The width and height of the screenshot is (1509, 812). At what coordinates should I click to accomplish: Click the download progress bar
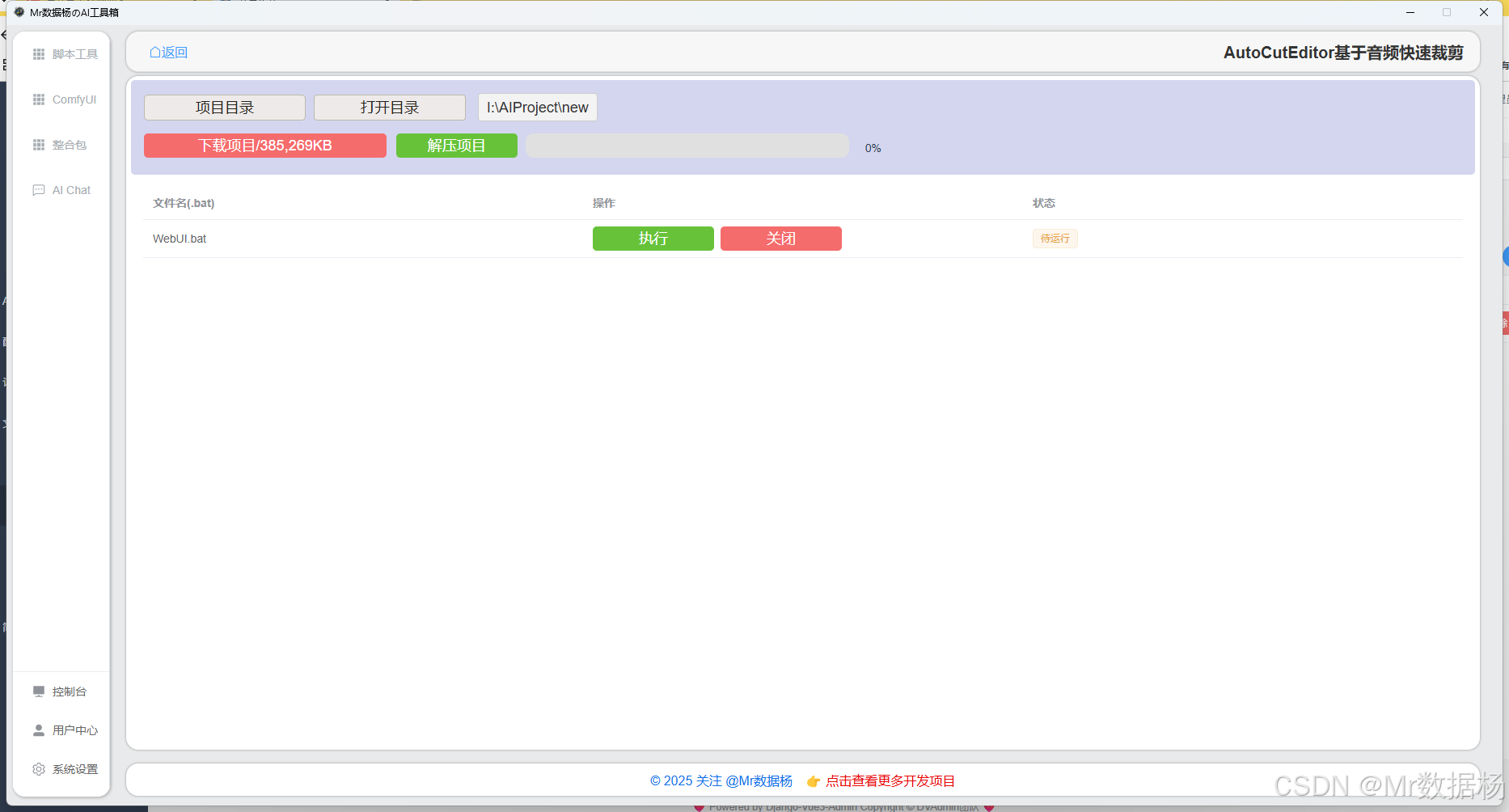(x=687, y=146)
